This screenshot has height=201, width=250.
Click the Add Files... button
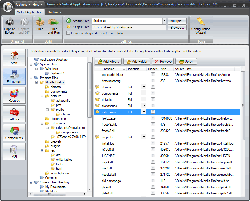coord(108,62)
